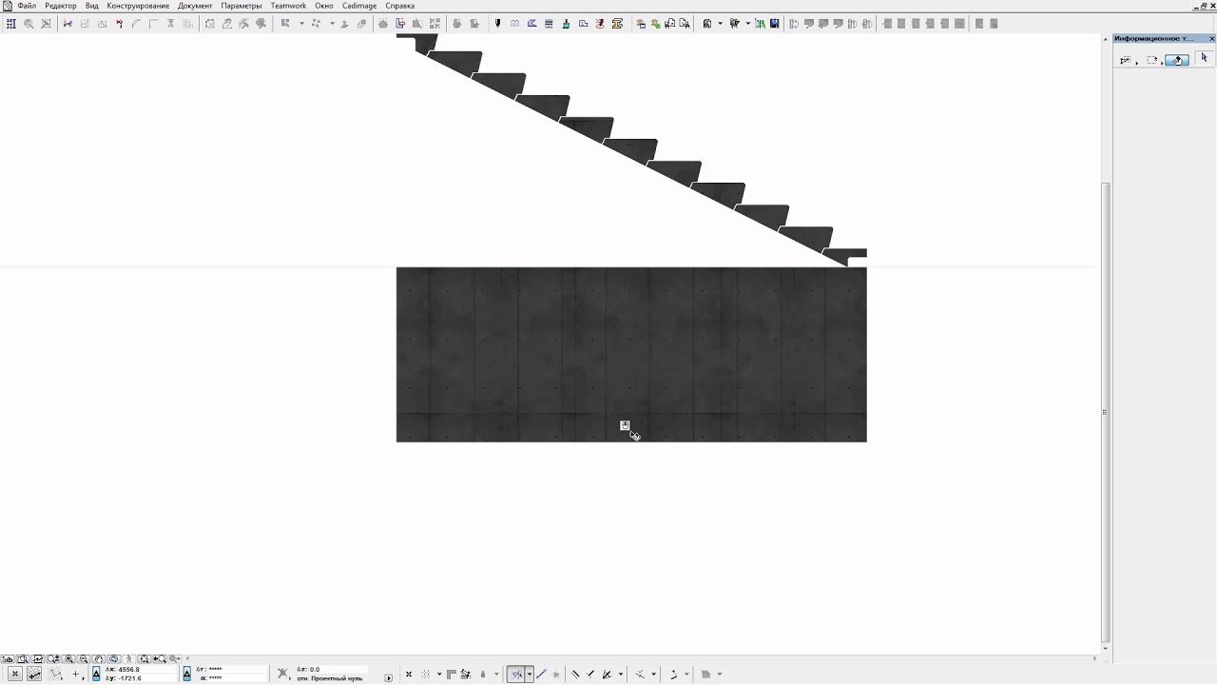Screen dimensions: 1217x685
Task: Open the Файл menu
Action: [27, 6]
